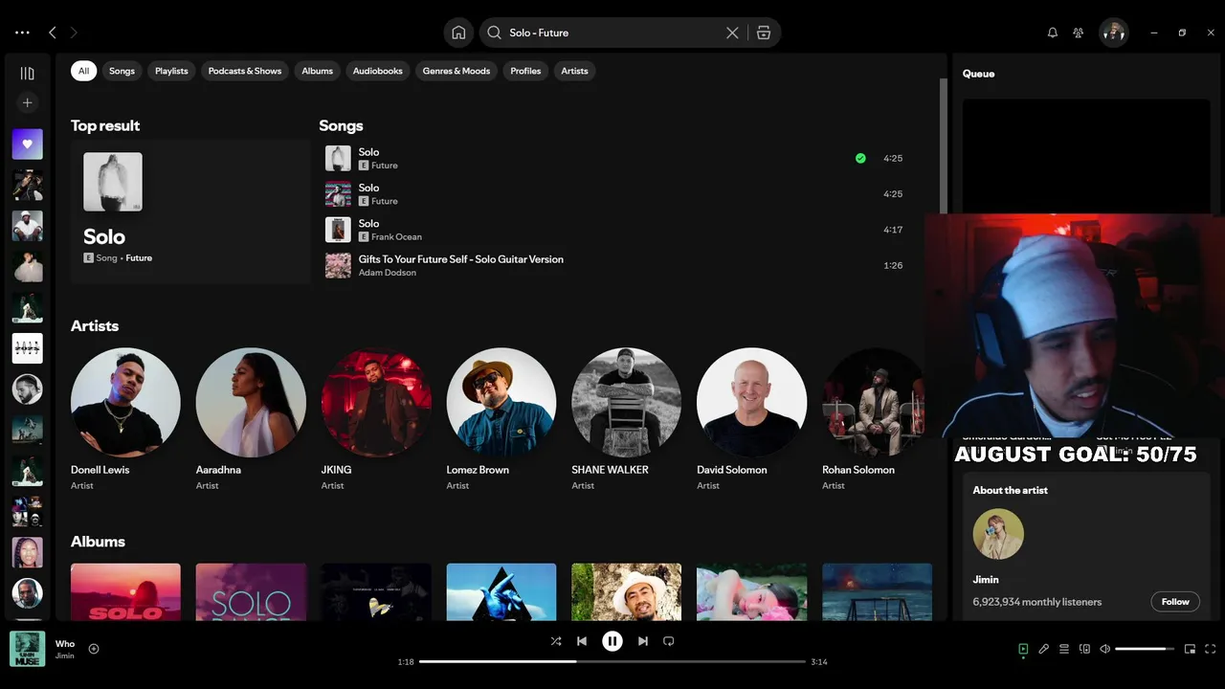
Task: Open notifications bell
Action: (1053, 33)
